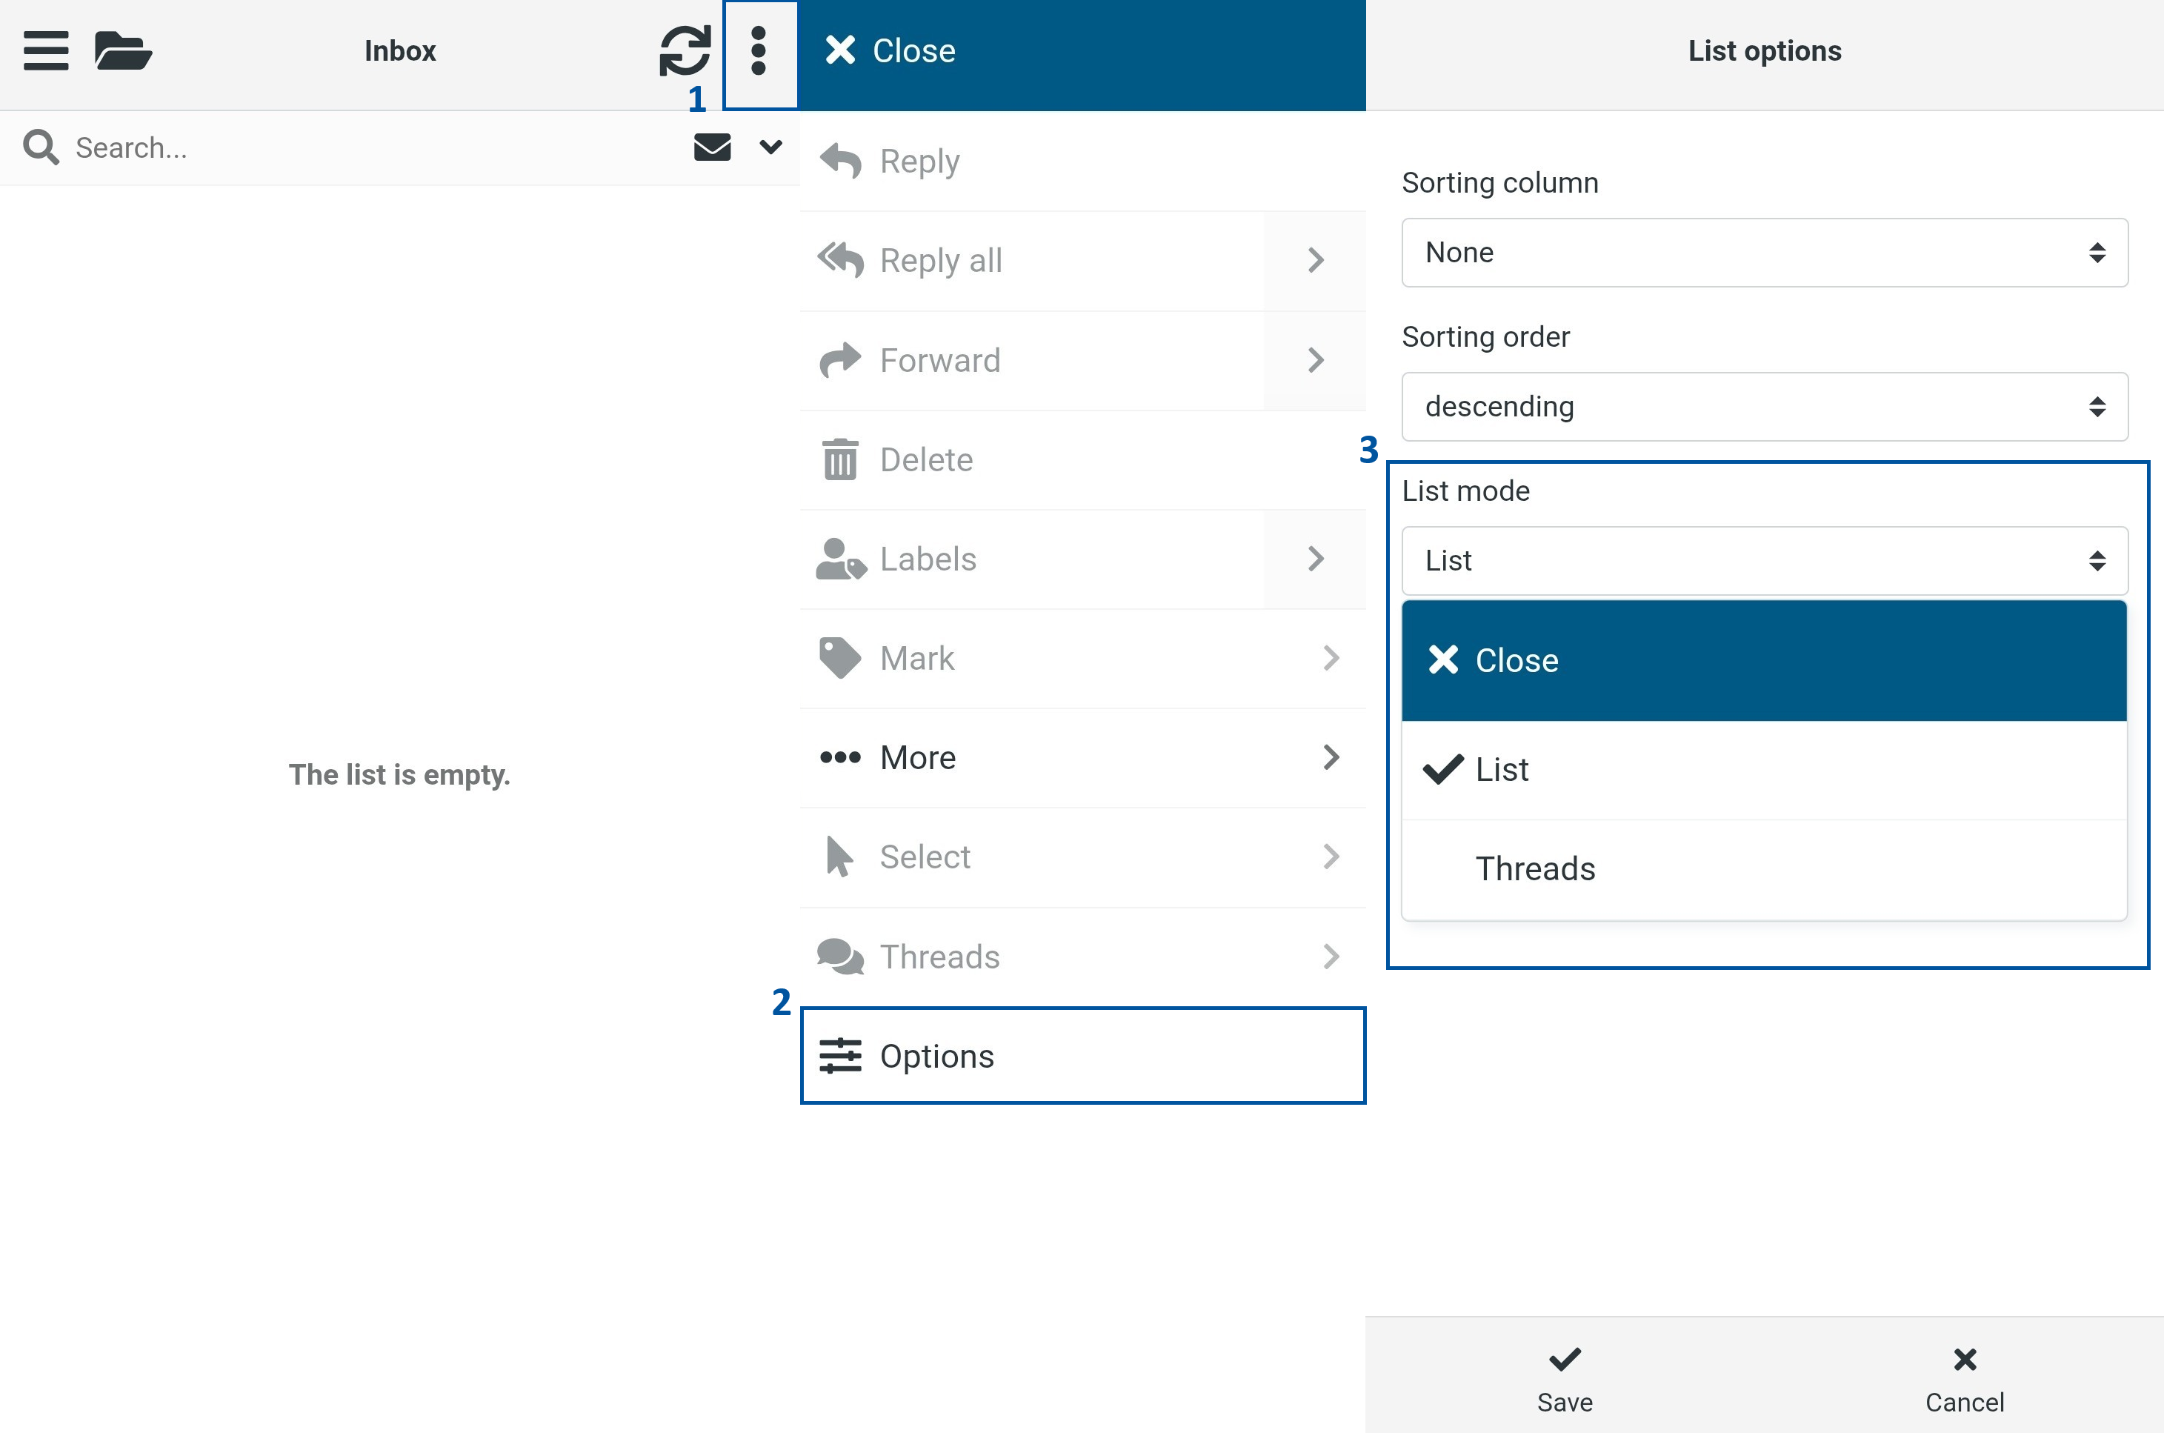
Task: Click the More ellipsis icon
Action: tap(840, 758)
